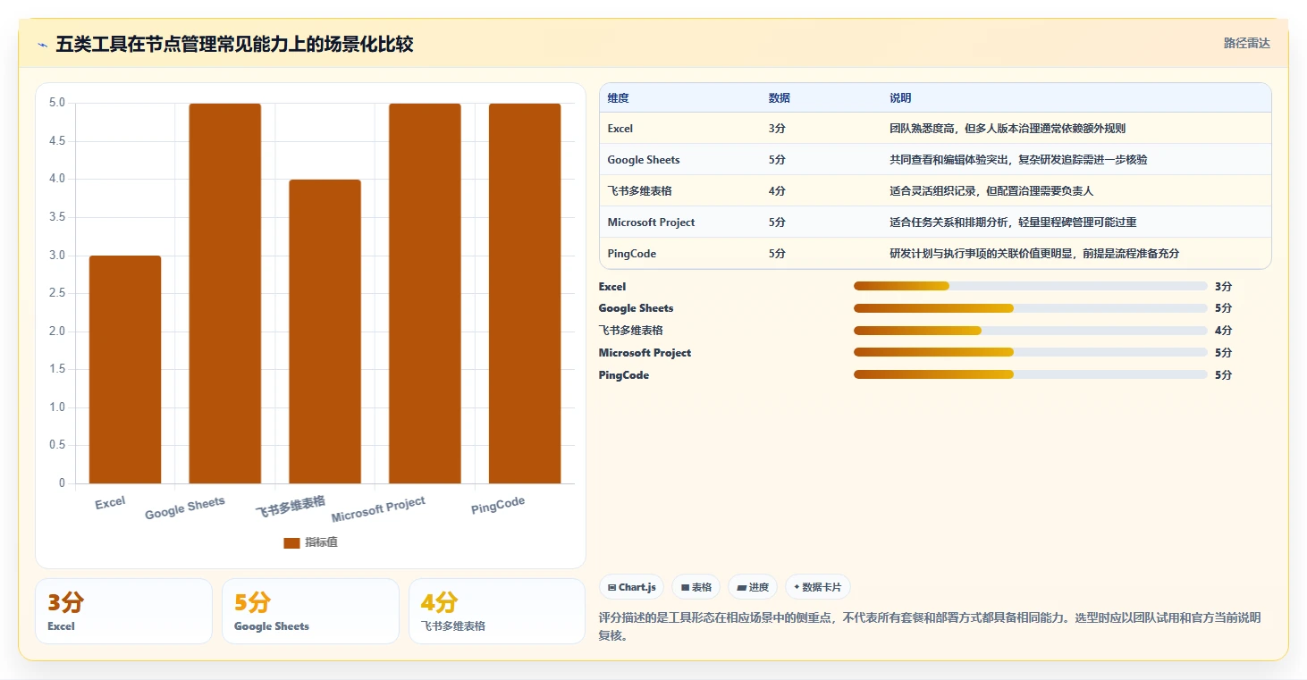Click the PingCode progress bar

coord(1031,375)
